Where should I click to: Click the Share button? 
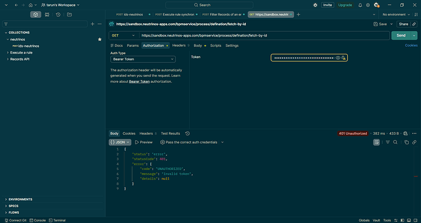403,24
